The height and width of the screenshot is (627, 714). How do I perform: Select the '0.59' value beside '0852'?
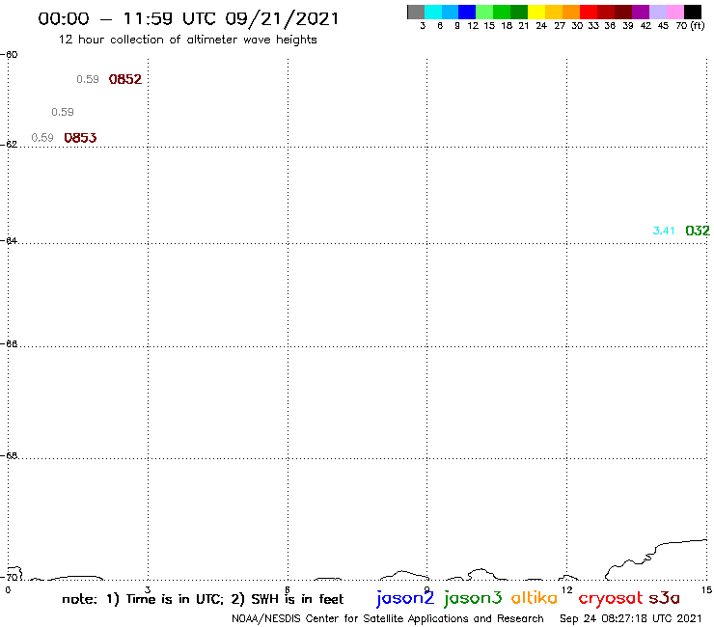pyautogui.click(x=88, y=79)
